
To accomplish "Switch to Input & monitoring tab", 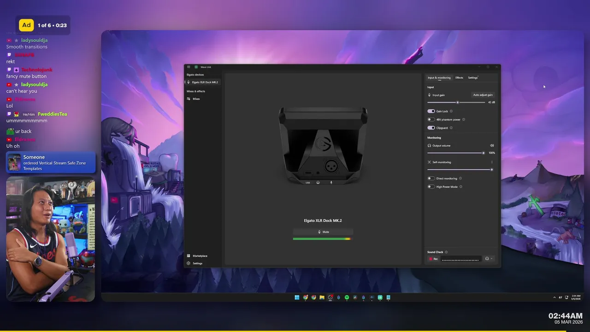I will coord(439,77).
